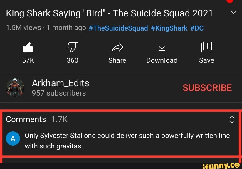Screen dimensions: 242x169
Task: Expand the video description chevron
Action: [234, 13]
